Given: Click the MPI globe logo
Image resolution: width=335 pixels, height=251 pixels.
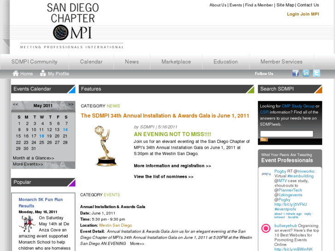Looking at the screenshot, I should click(61, 33).
